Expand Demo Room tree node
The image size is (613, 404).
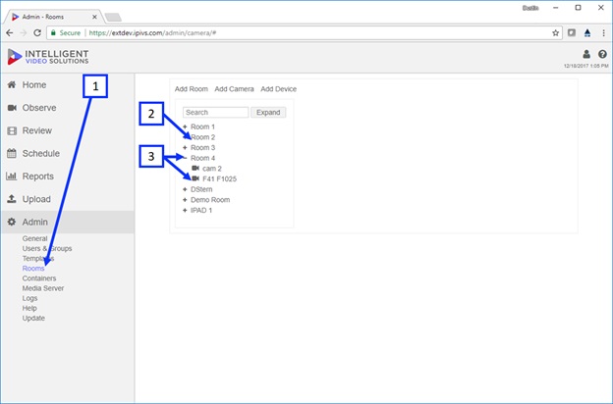[185, 200]
